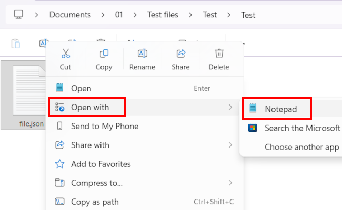
Task: Click the Paste icon in the toolbar
Action: (15, 44)
